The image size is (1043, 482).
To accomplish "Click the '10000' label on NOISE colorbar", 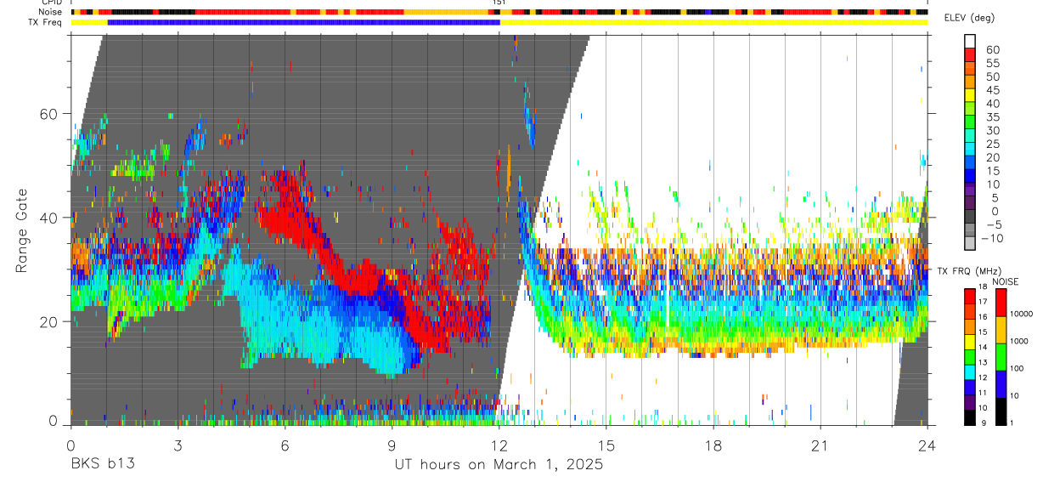I will click(x=1023, y=314).
